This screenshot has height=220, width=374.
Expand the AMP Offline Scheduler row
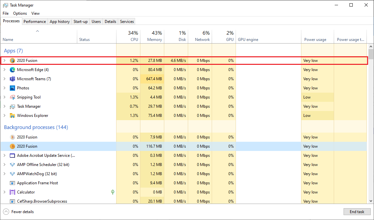4,165
